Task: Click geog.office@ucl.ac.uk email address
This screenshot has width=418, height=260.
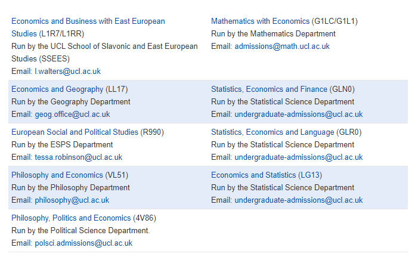Action: coord(72,114)
